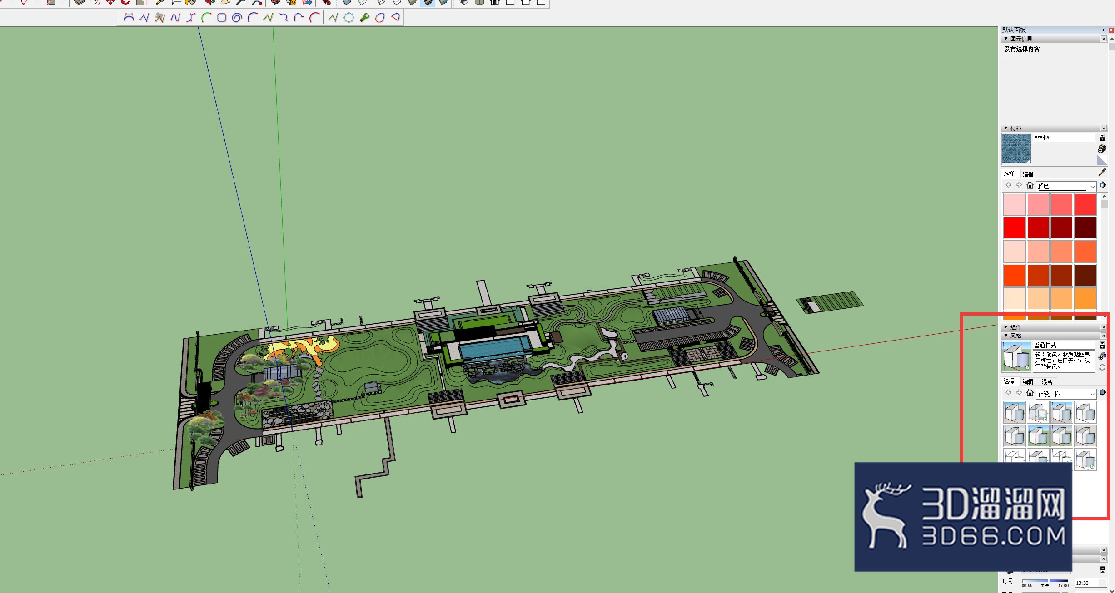Collapse the 材料 panel
This screenshot has width=1115, height=593.
(x=1006, y=128)
